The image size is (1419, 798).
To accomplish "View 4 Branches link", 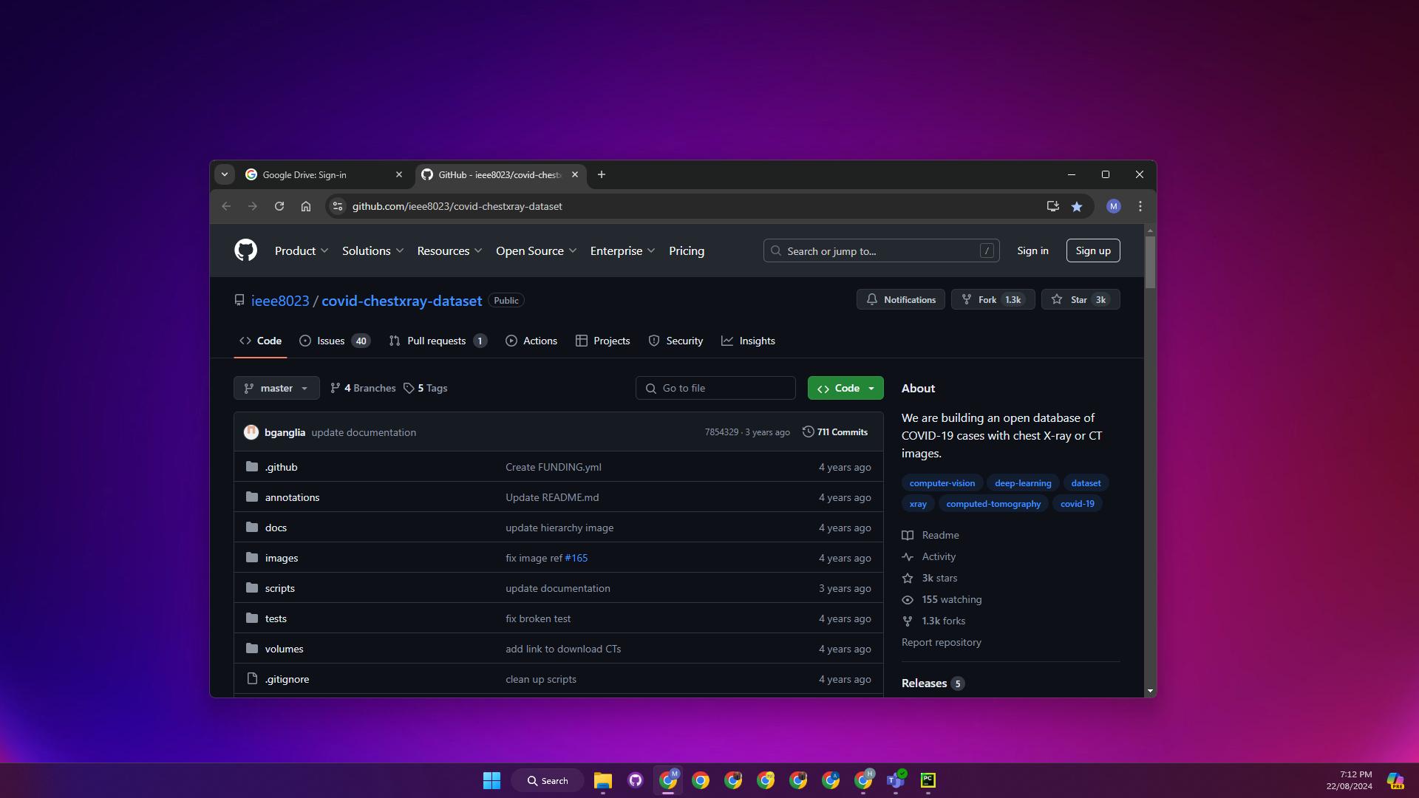I will (x=363, y=388).
